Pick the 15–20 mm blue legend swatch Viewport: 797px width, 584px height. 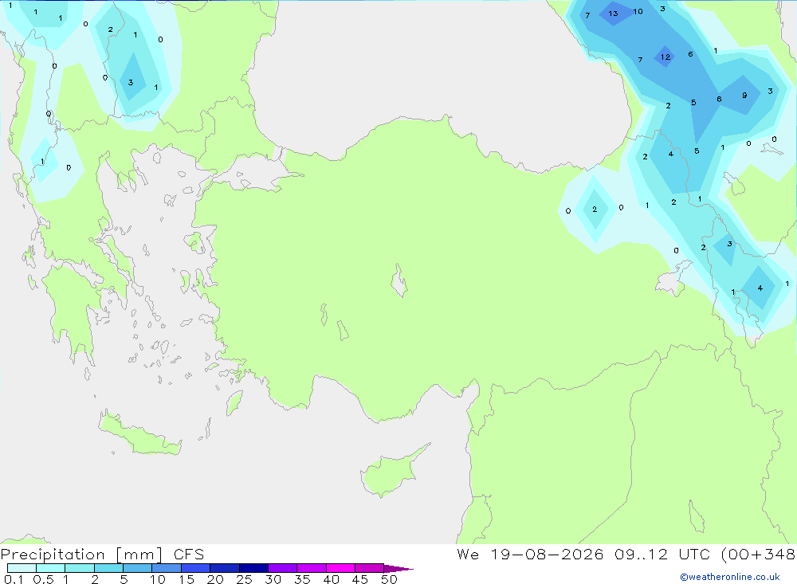(x=196, y=568)
